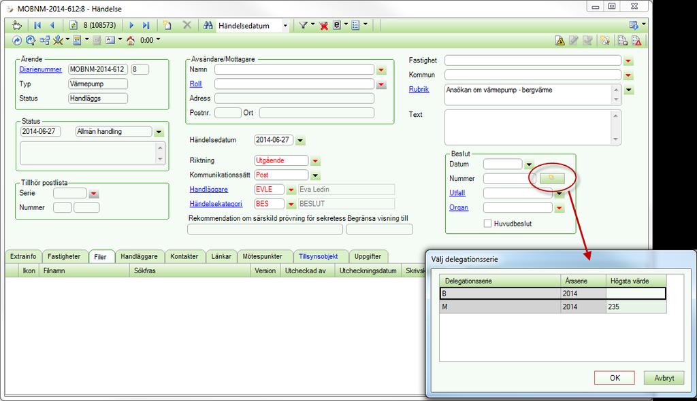The width and height of the screenshot is (697, 401).
Task: Click the document with red warning triangle icon
Action: click(x=636, y=41)
